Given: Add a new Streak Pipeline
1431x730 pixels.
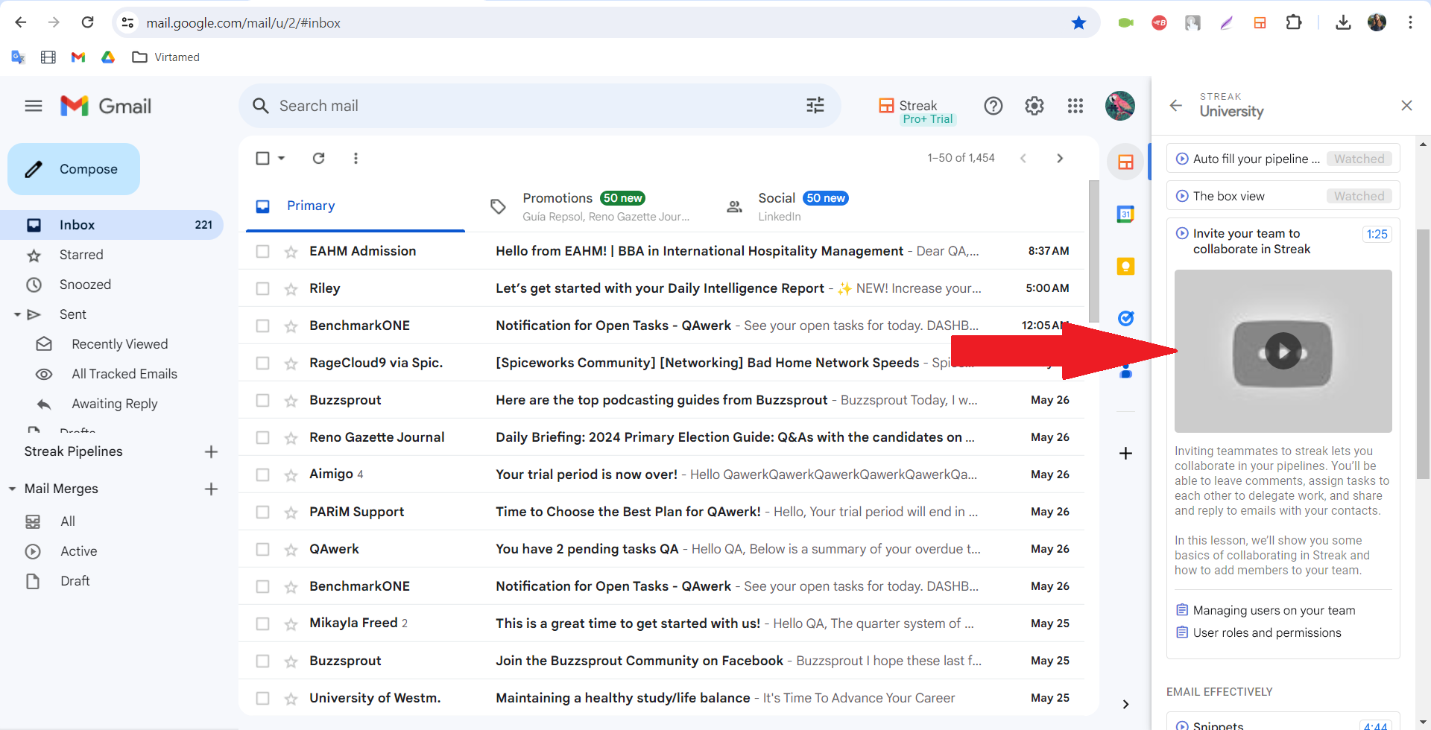Looking at the screenshot, I should coord(211,451).
